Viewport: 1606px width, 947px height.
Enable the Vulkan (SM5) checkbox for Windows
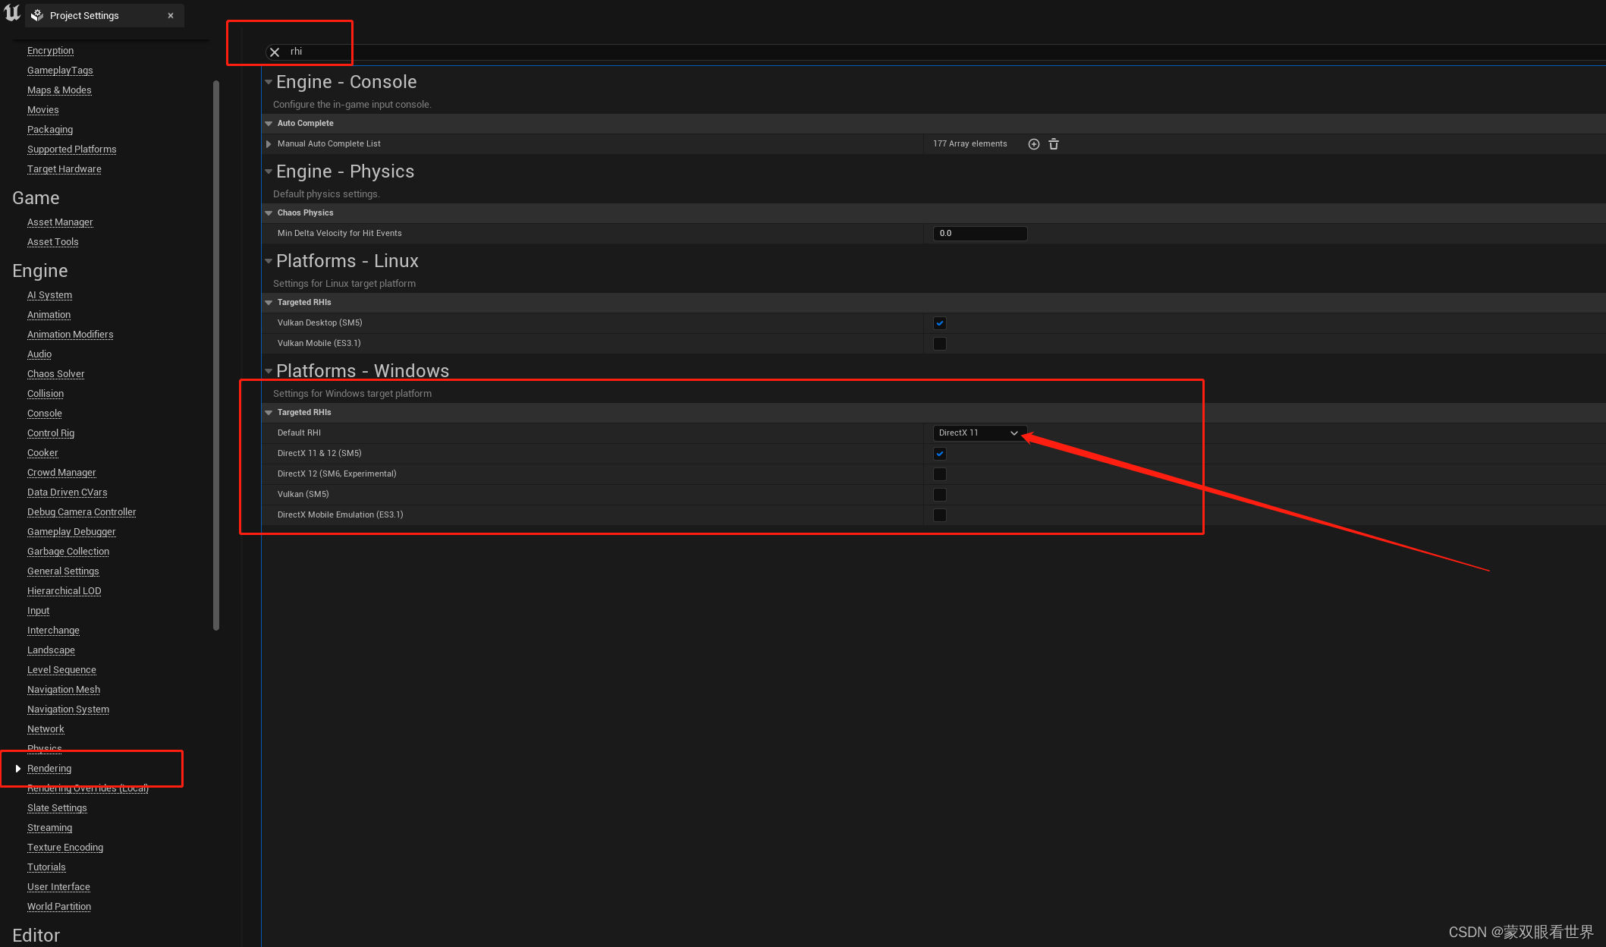click(939, 494)
